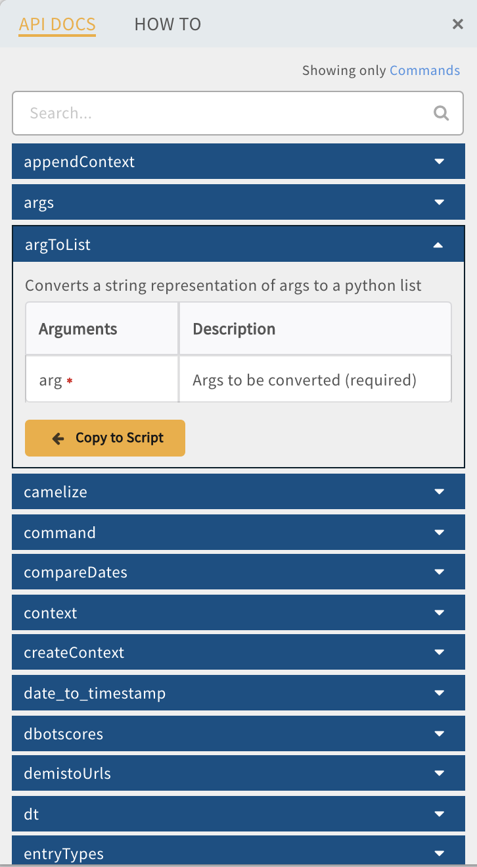Expand the createContext row
Viewport: 477px width, 867px height.
pyautogui.click(x=238, y=653)
